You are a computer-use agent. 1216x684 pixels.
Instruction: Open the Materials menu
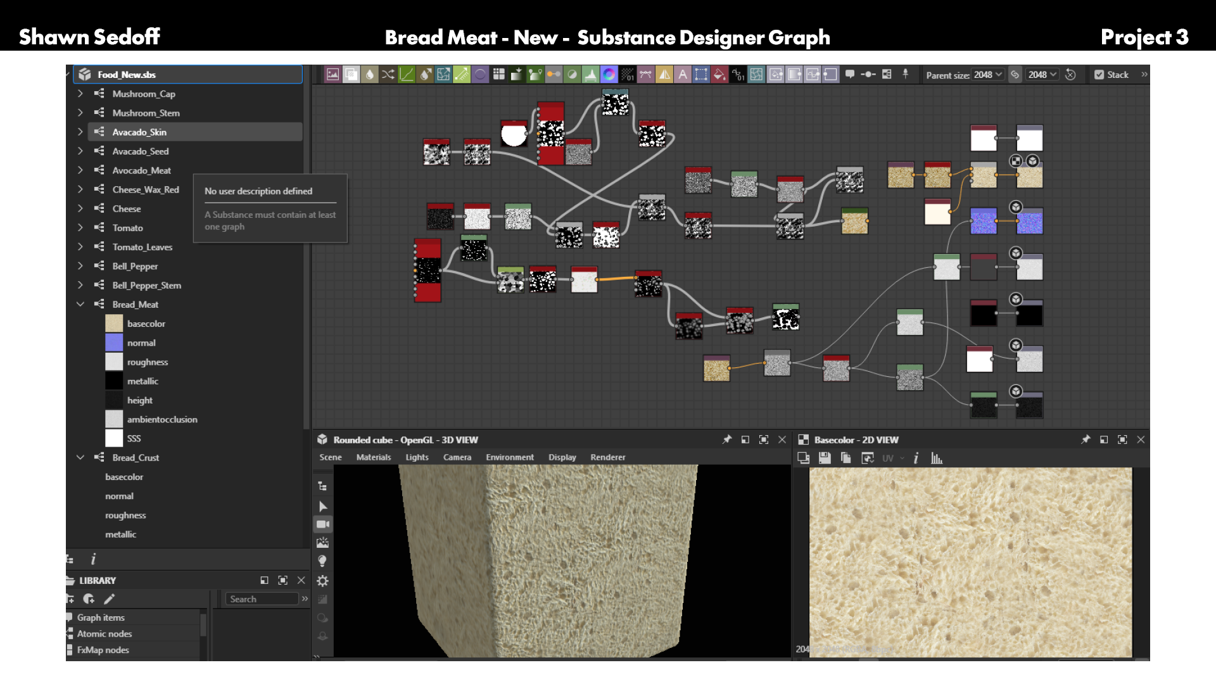374,457
